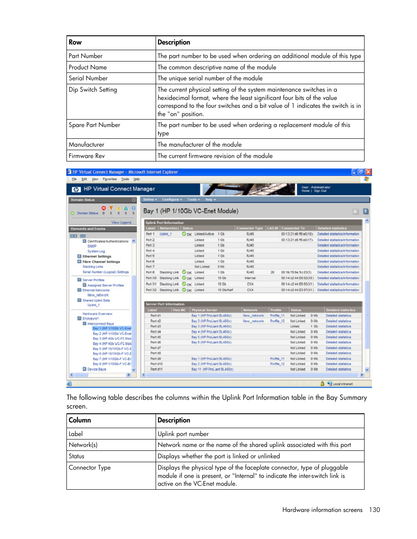Select Hardware Overview tree item
Viewport: 417px width, 539px height.
97,314
